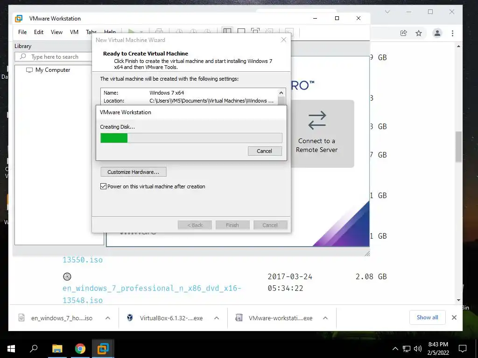478x358 pixels.
Task: Expand the VirtualBox-6.1.32 download options arrow
Action: [x=217, y=318]
